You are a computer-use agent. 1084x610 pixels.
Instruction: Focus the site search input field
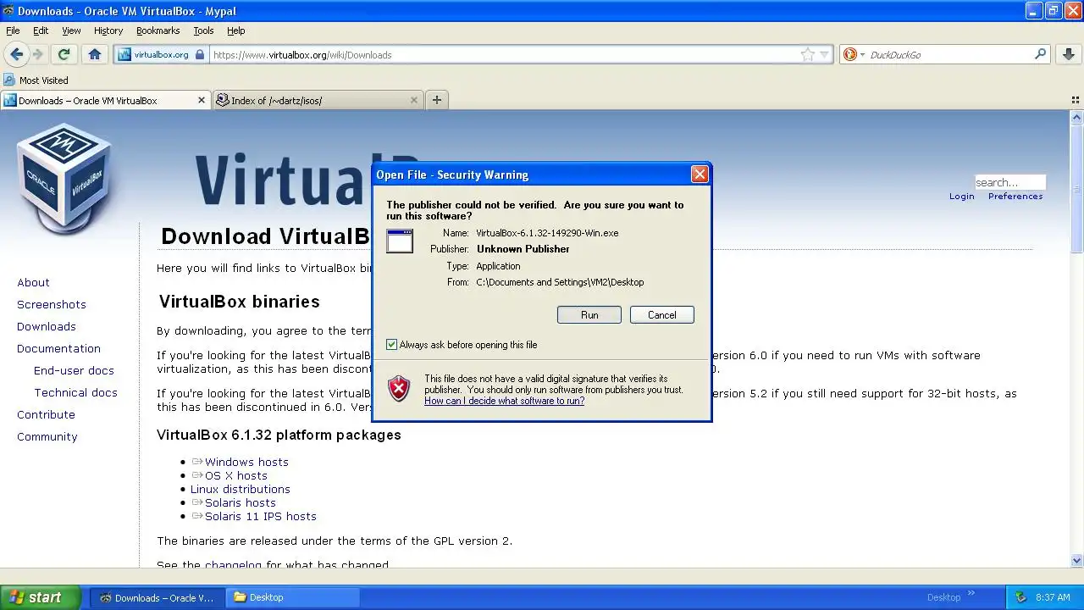(x=1009, y=182)
